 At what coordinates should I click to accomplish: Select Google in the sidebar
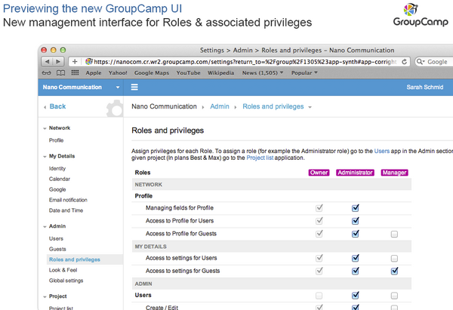pyautogui.click(x=57, y=189)
